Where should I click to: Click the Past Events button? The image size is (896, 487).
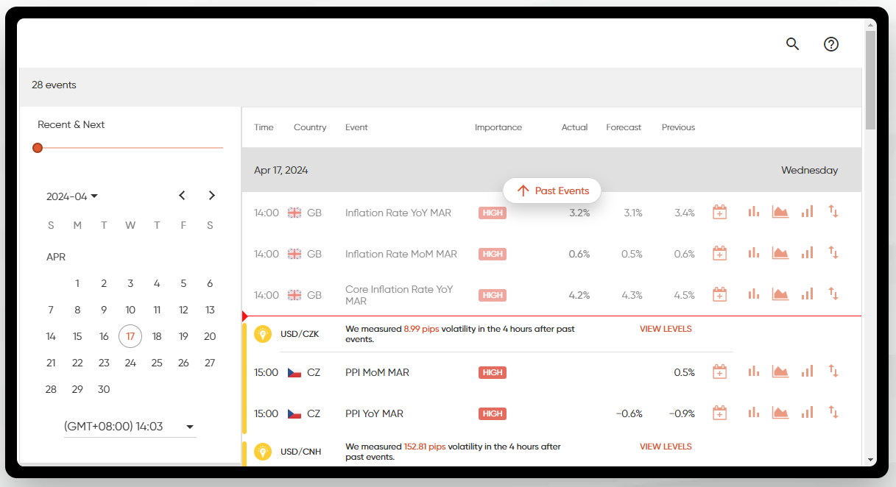pos(552,191)
